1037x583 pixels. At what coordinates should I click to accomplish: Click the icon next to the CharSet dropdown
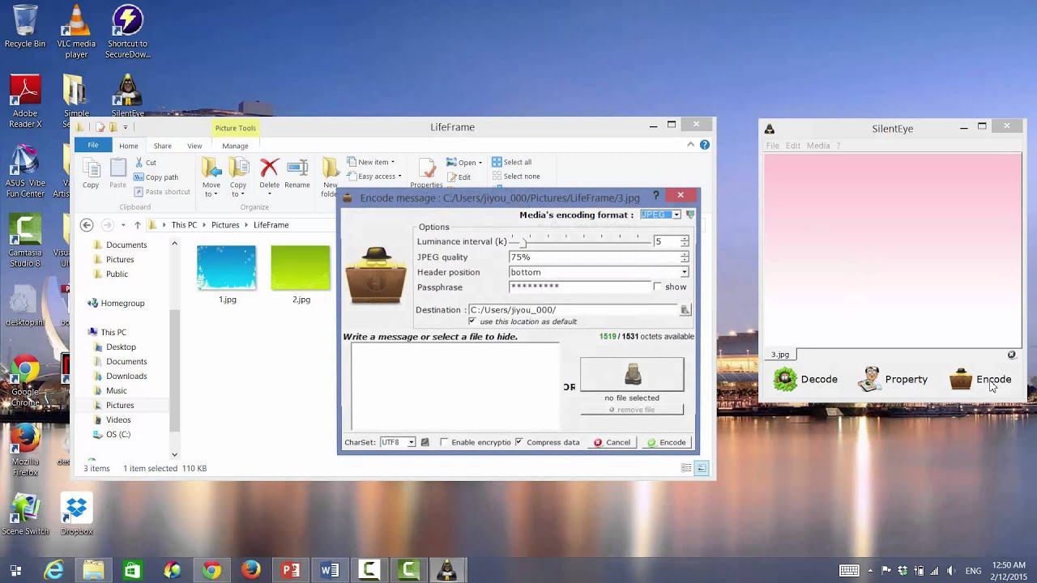pos(425,442)
